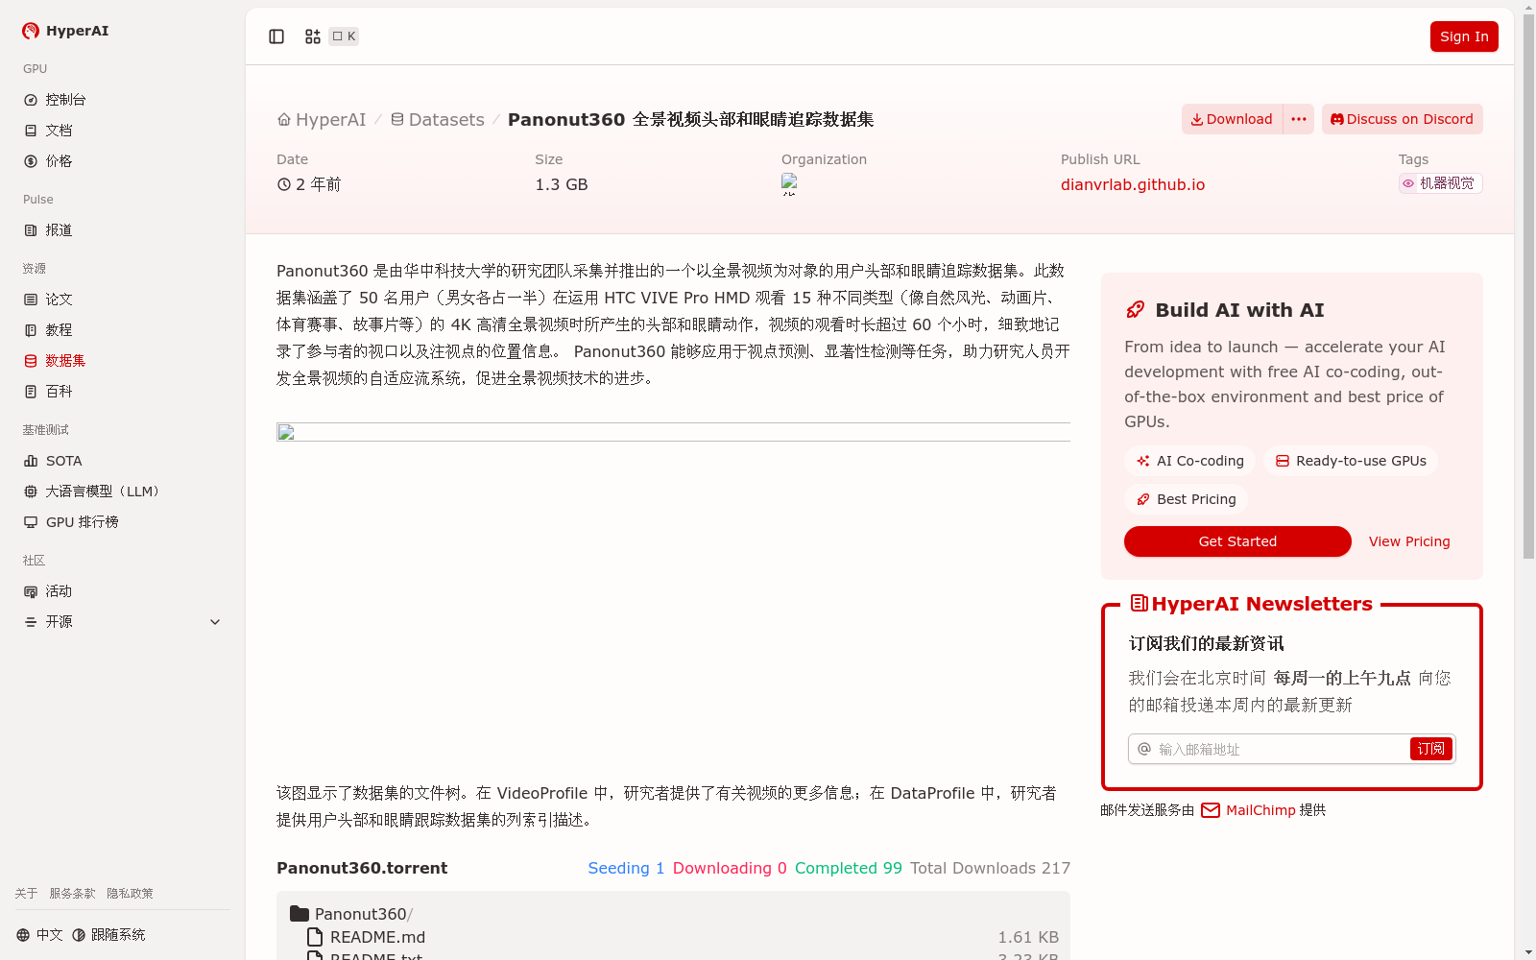Open GPU 排行榜 page

[123, 522]
